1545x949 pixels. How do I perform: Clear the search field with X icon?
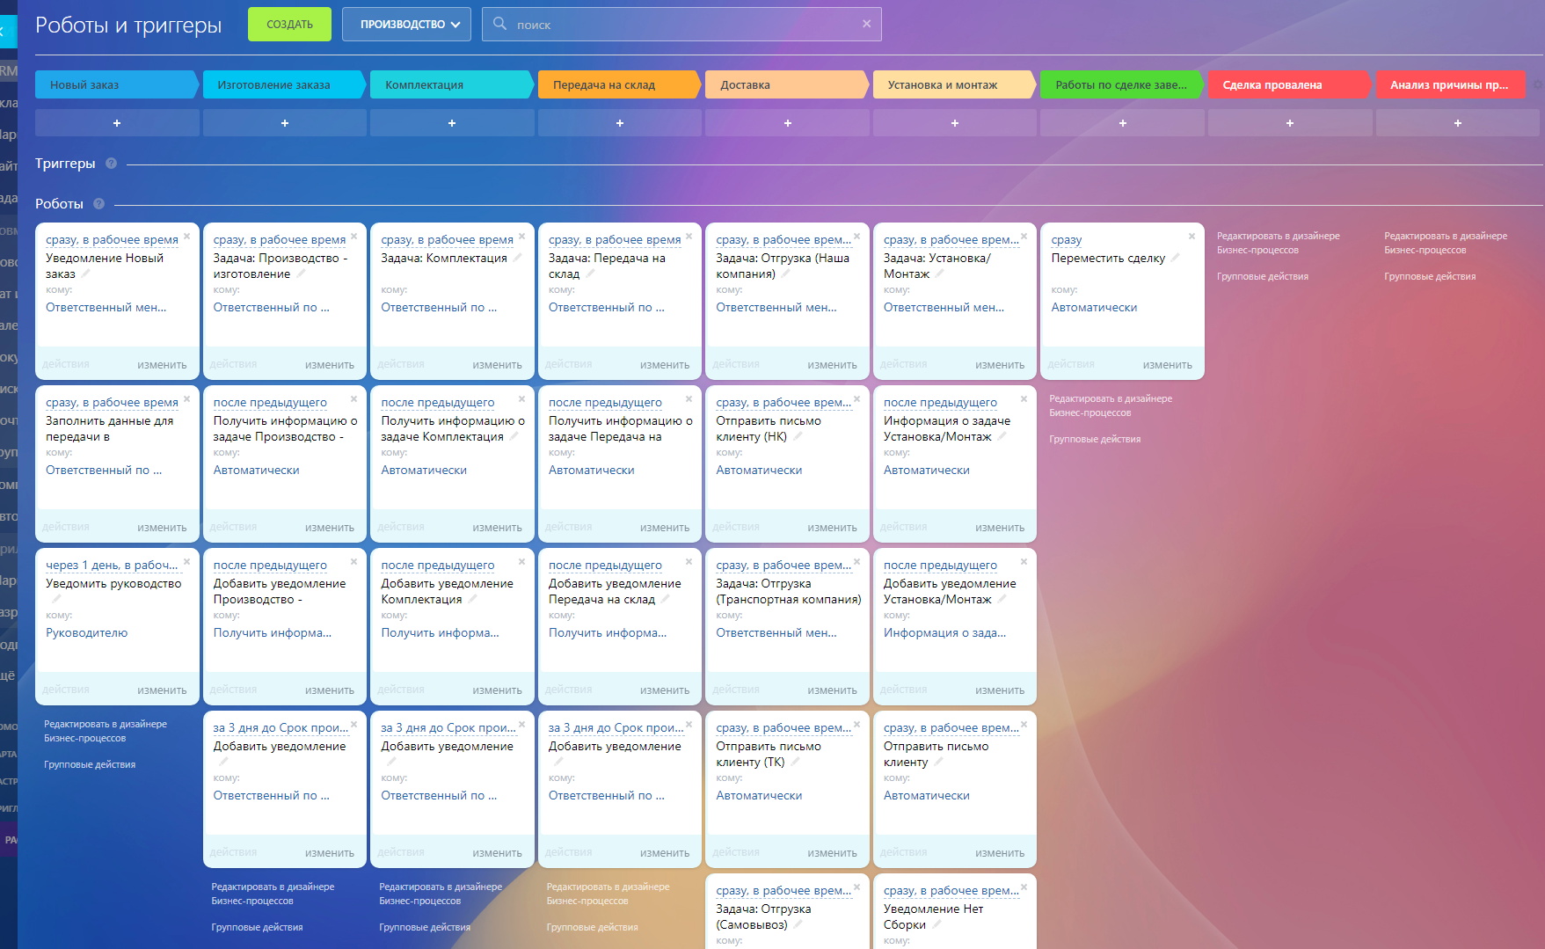tap(866, 24)
